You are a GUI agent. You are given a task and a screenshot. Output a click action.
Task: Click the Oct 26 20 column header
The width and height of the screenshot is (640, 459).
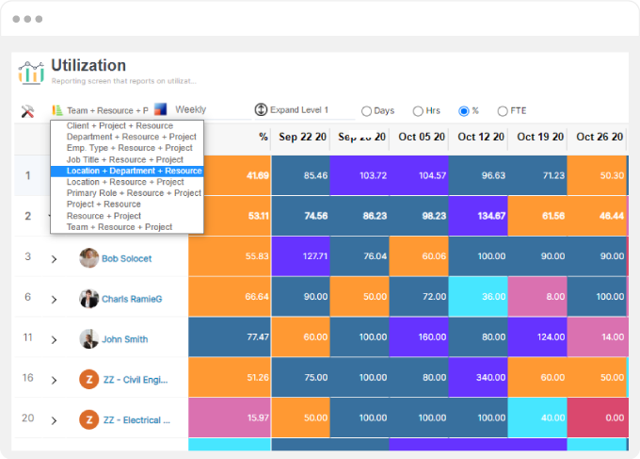tap(600, 137)
